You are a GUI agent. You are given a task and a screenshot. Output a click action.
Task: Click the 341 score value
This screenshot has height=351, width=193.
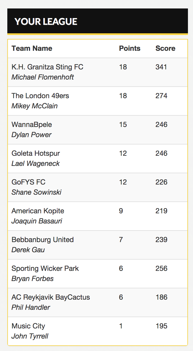(161, 67)
